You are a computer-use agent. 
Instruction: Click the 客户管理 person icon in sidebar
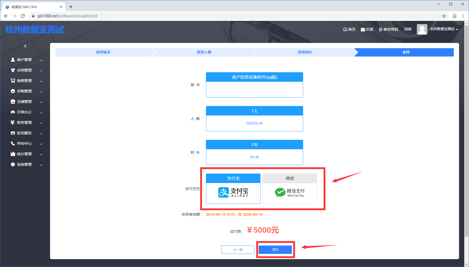[13, 60]
